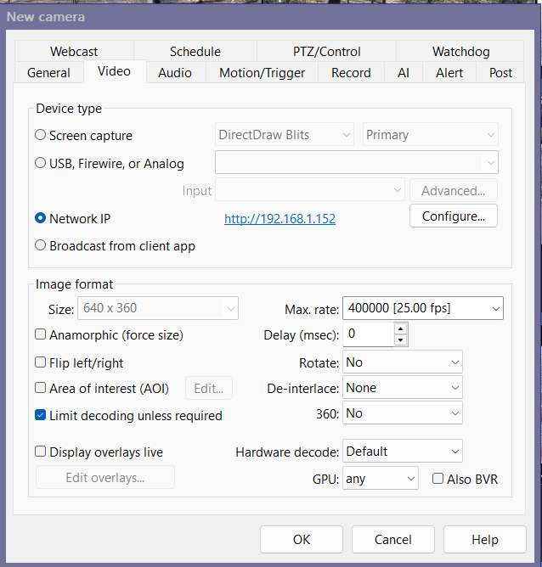Enable Display overlays live checkbox

point(41,452)
